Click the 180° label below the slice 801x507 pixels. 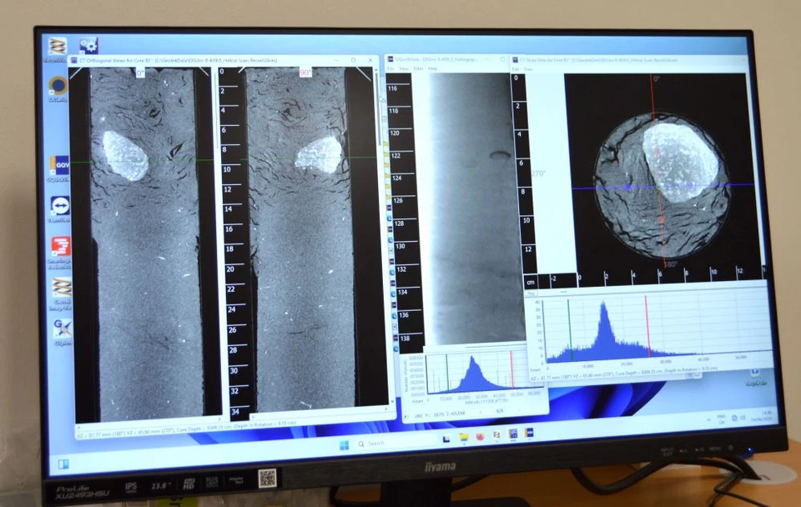click(x=670, y=264)
